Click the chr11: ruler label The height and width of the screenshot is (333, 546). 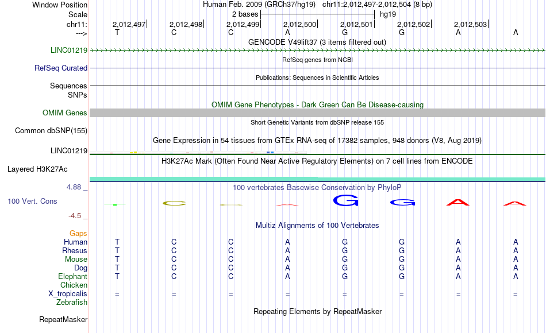[76, 24]
